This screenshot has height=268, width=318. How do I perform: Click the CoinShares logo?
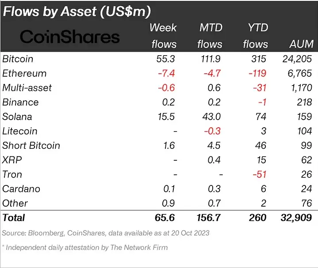click(70, 37)
